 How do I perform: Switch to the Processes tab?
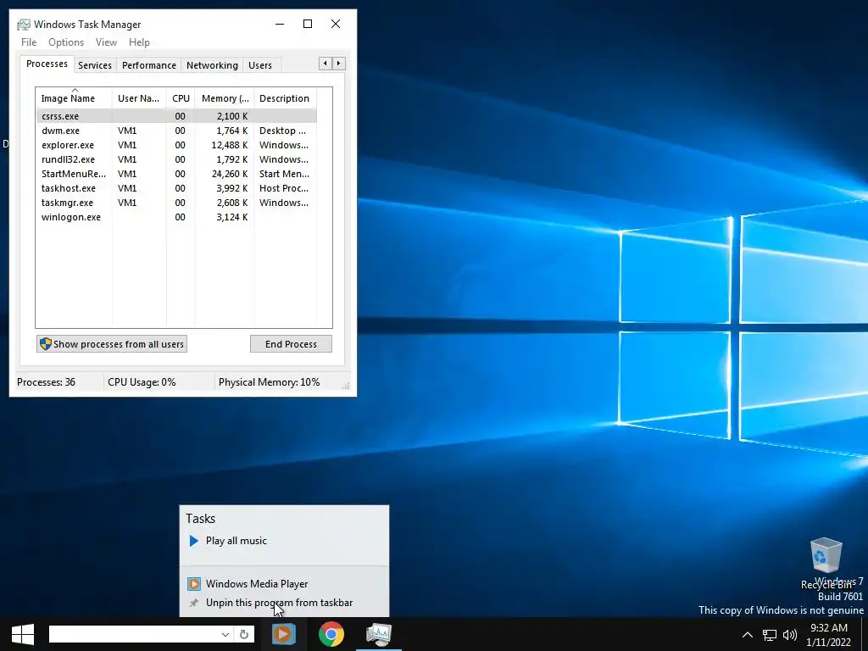click(47, 64)
